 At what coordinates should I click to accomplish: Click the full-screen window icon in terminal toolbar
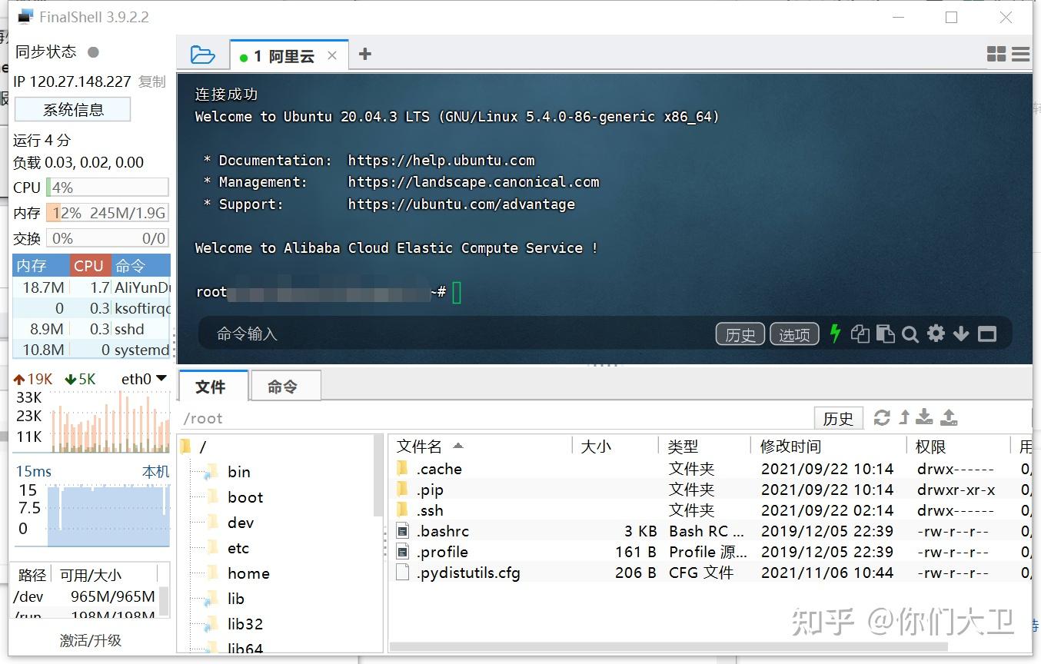click(987, 334)
